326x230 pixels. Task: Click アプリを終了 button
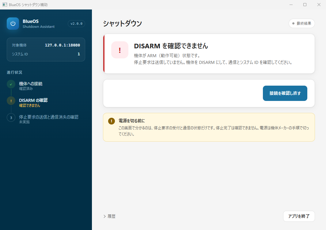[x=299, y=216]
